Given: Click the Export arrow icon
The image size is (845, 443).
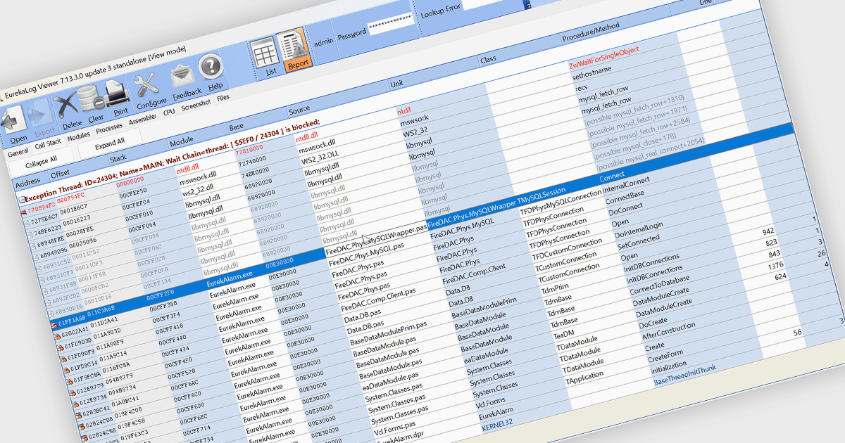Looking at the screenshot, I should click(x=42, y=115).
